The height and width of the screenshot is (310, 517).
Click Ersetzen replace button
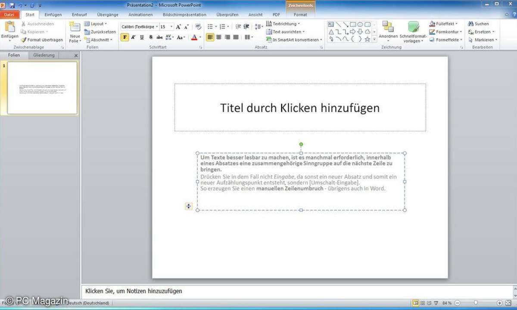[x=481, y=32]
